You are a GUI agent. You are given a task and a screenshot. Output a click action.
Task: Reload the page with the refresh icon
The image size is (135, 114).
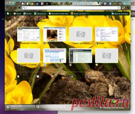15,8
